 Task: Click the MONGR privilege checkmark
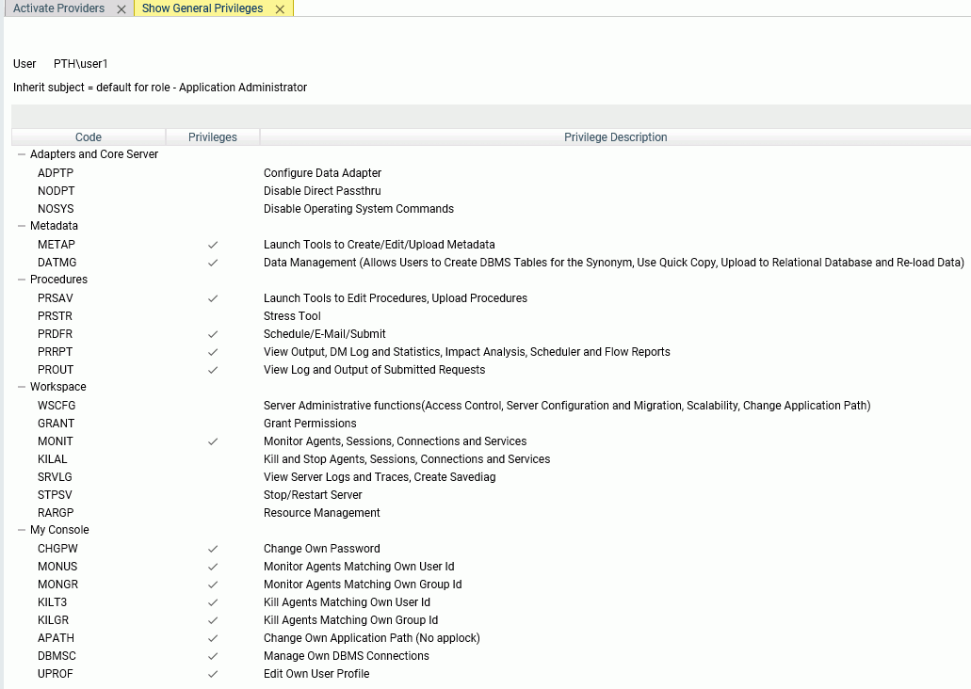(x=213, y=585)
